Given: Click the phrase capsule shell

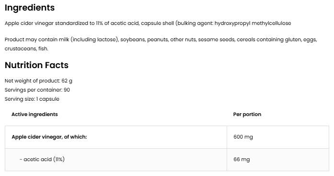Looking at the screenshot, I should pyautogui.click(x=157, y=23).
